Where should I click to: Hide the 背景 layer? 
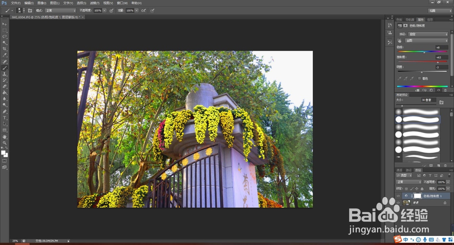click(x=398, y=203)
